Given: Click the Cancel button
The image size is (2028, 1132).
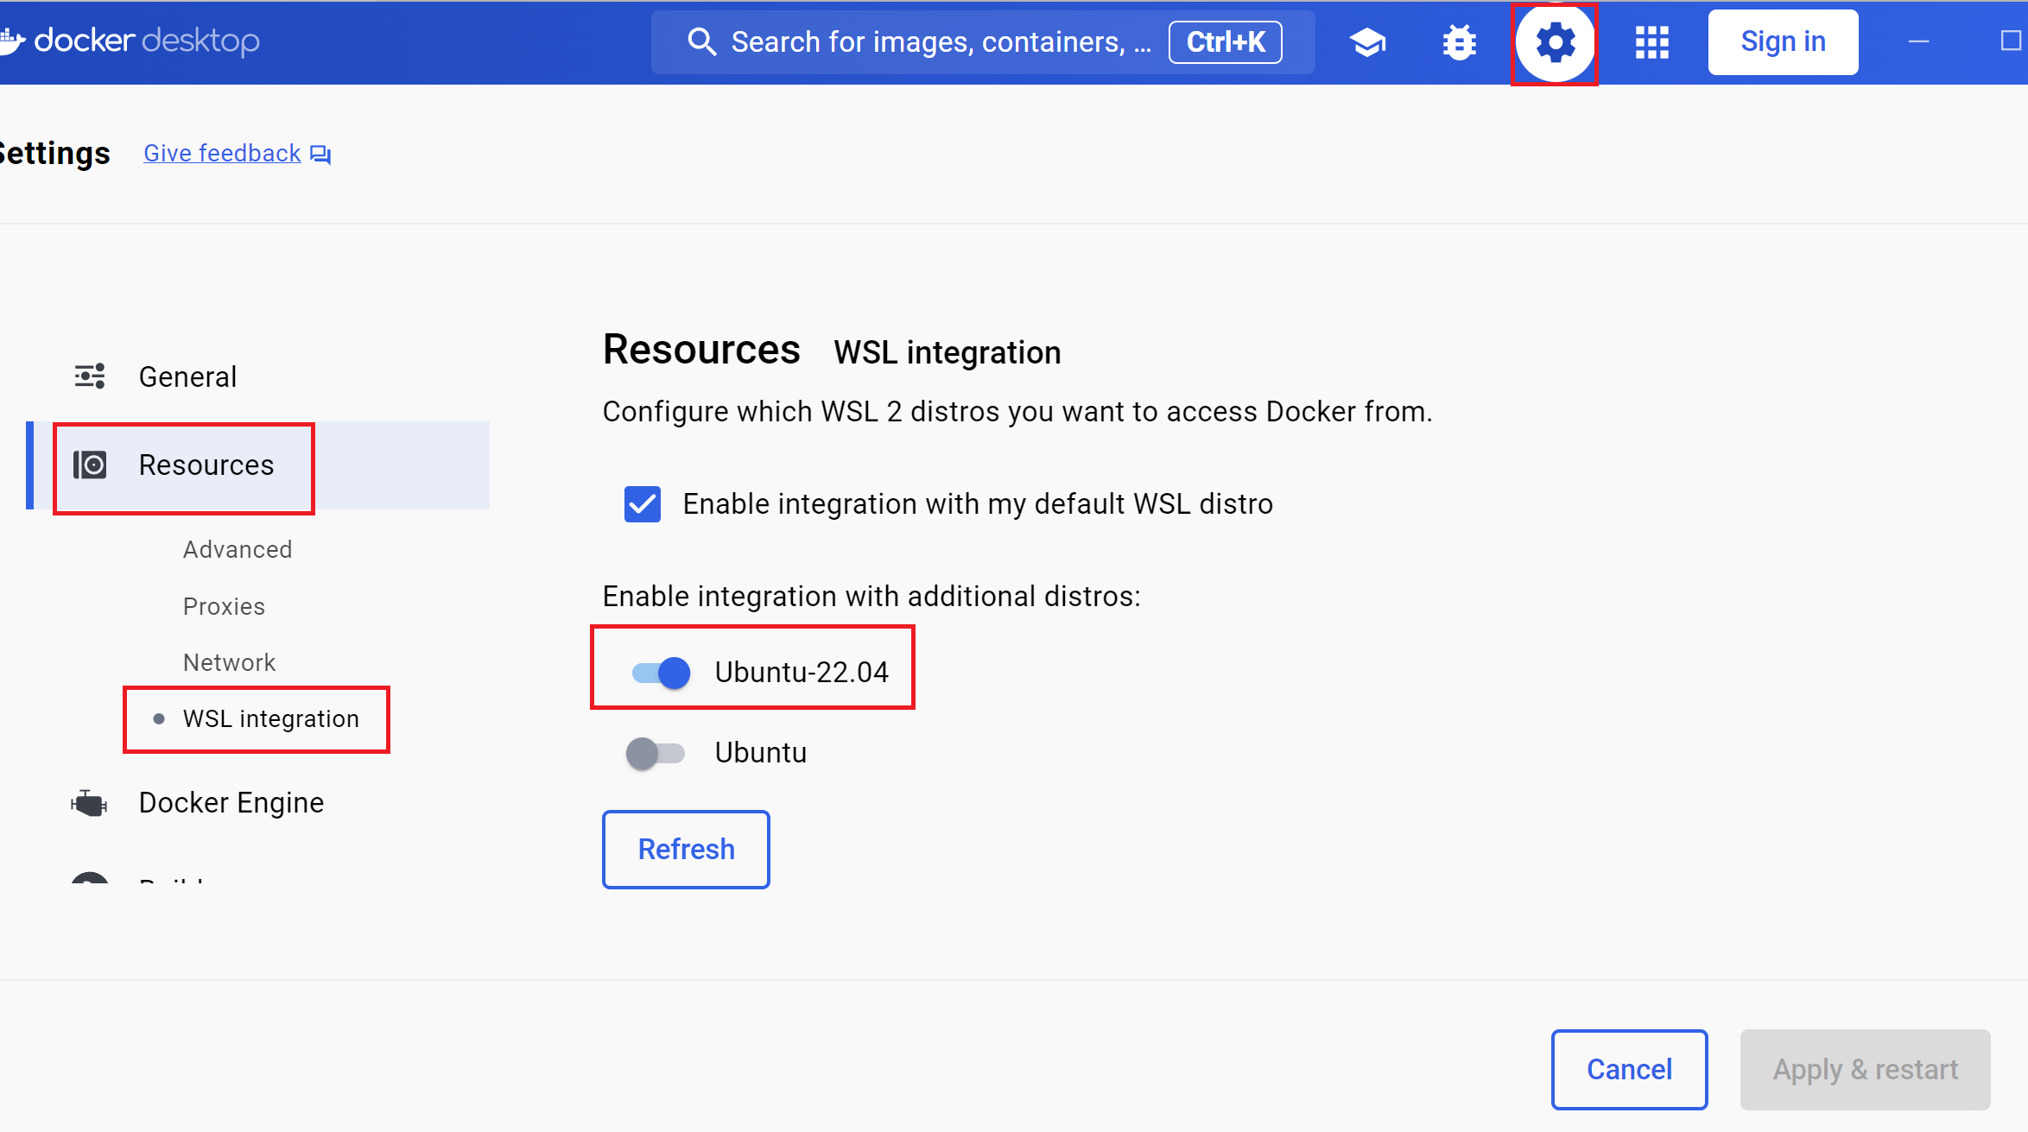Looking at the screenshot, I should pyautogui.click(x=1629, y=1069).
